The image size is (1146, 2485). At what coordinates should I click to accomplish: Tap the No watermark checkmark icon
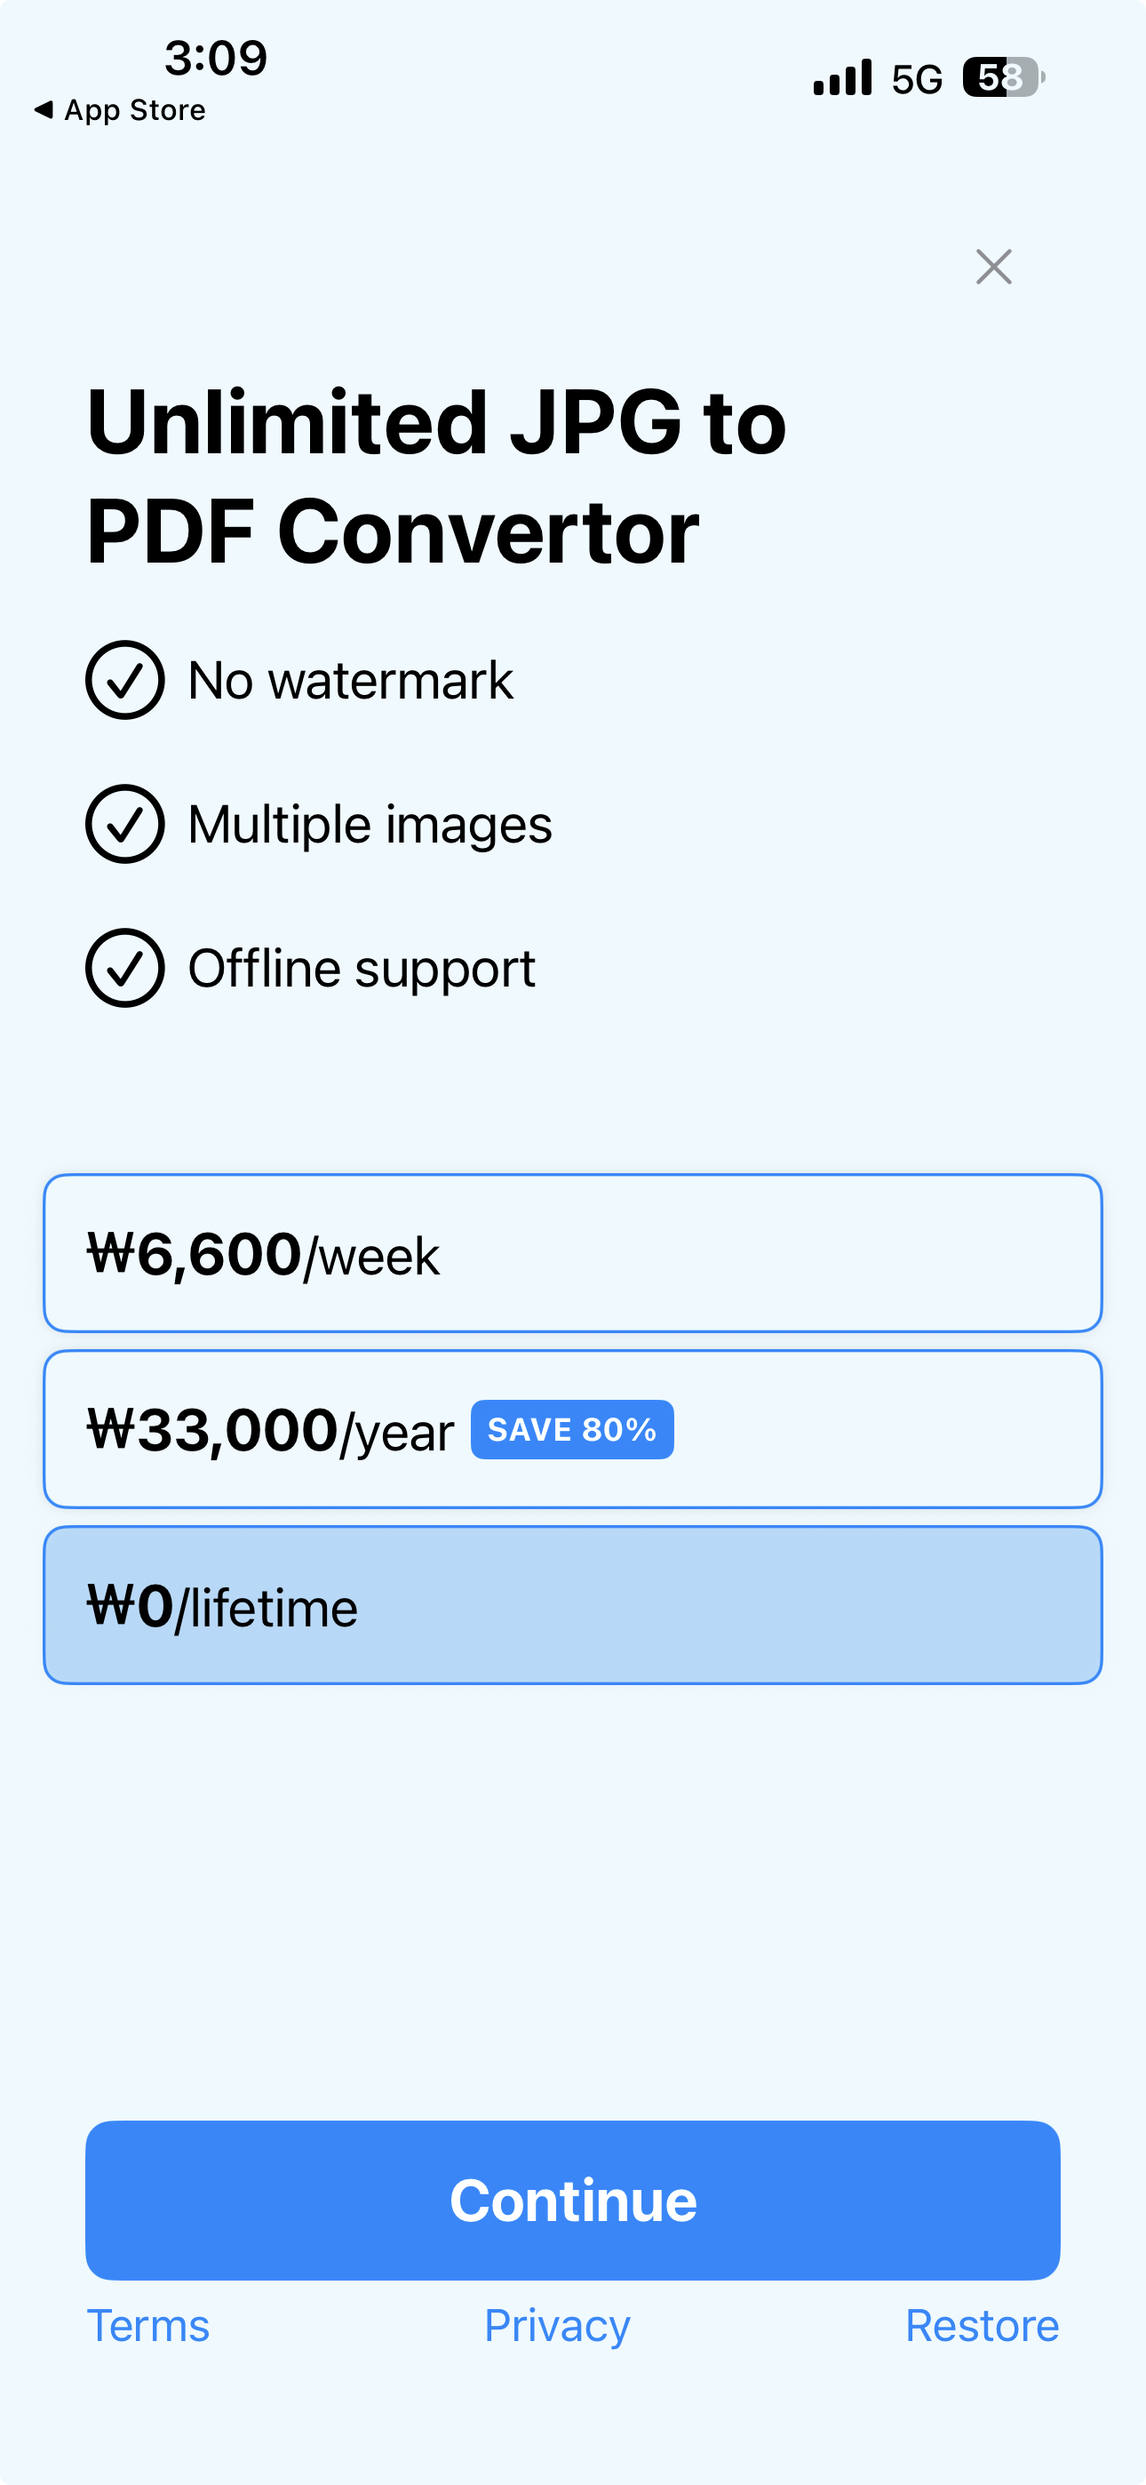125,680
